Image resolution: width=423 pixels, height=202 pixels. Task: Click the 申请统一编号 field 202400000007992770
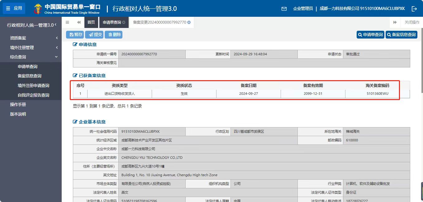[152, 54]
